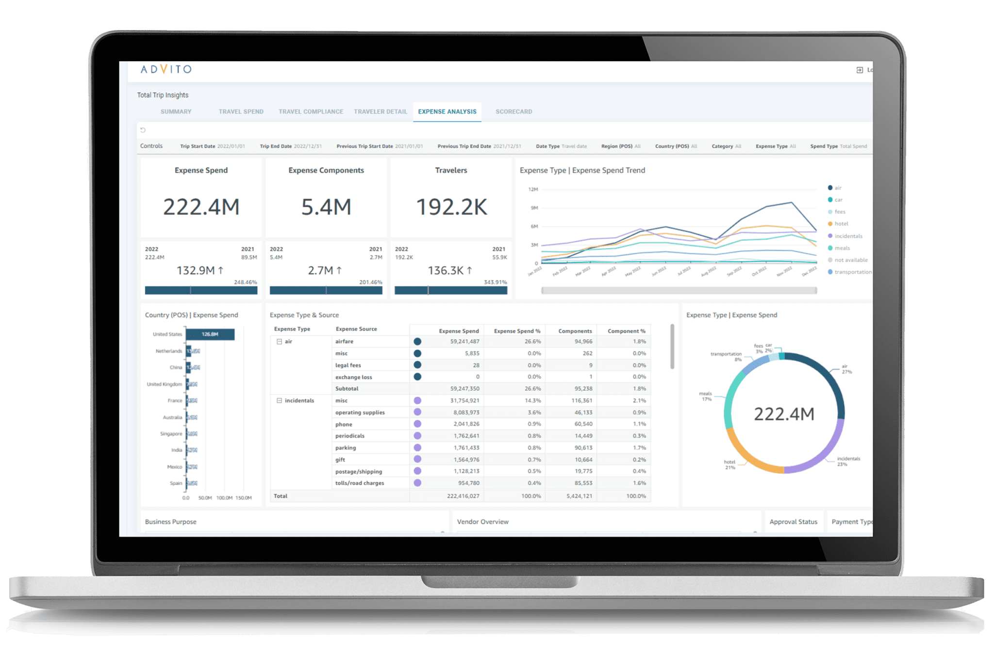
Task: Click the air legend marker in trend chart
Action: 830,188
